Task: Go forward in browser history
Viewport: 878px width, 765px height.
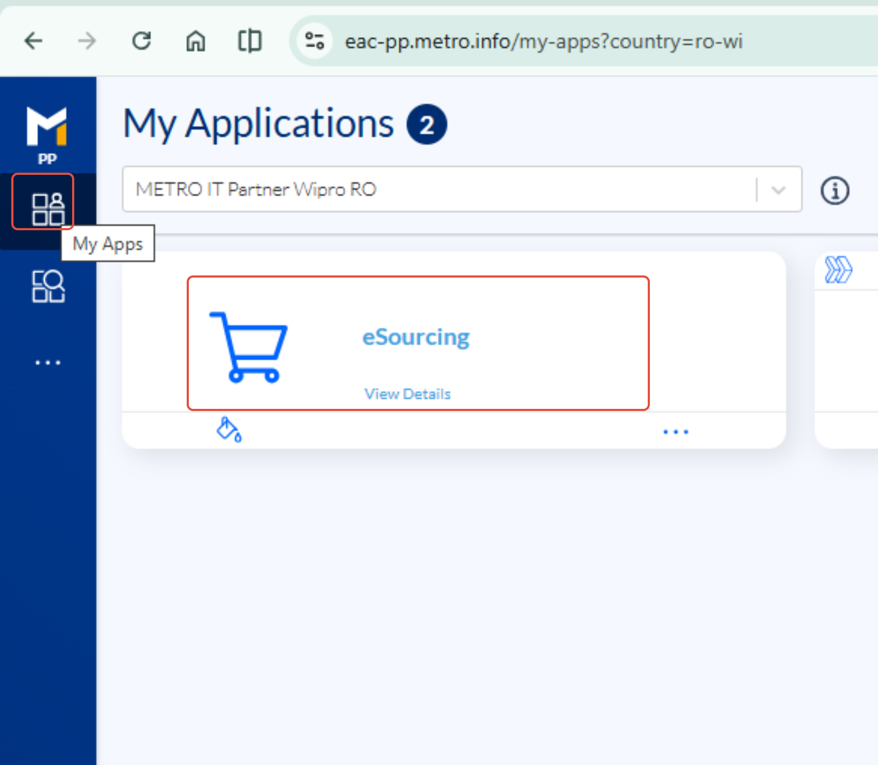Action: pyautogui.click(x=87, y=41)
